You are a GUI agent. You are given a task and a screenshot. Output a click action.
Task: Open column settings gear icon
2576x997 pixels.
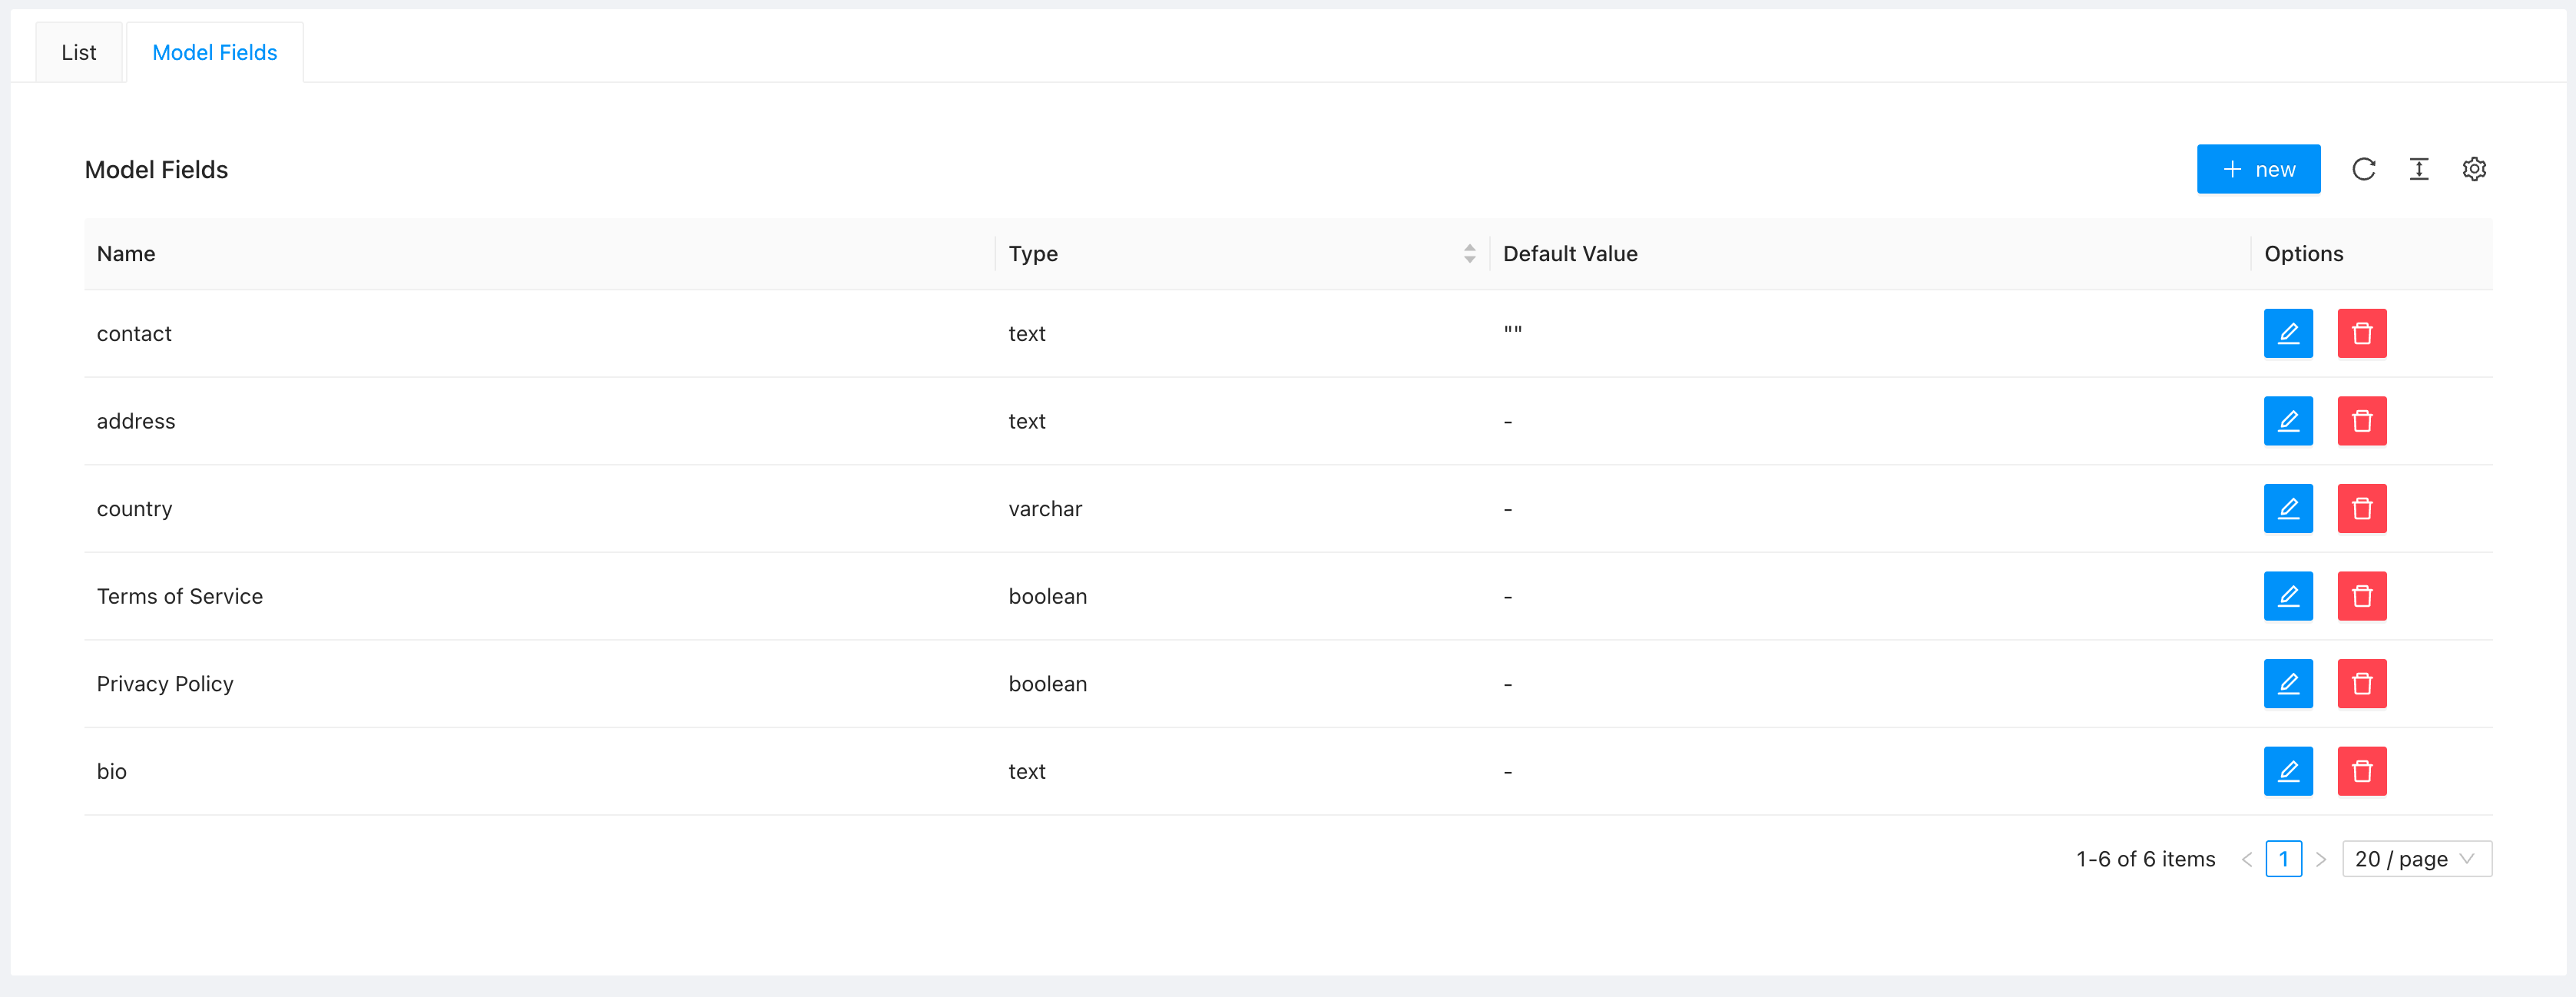pos(2473,169)
